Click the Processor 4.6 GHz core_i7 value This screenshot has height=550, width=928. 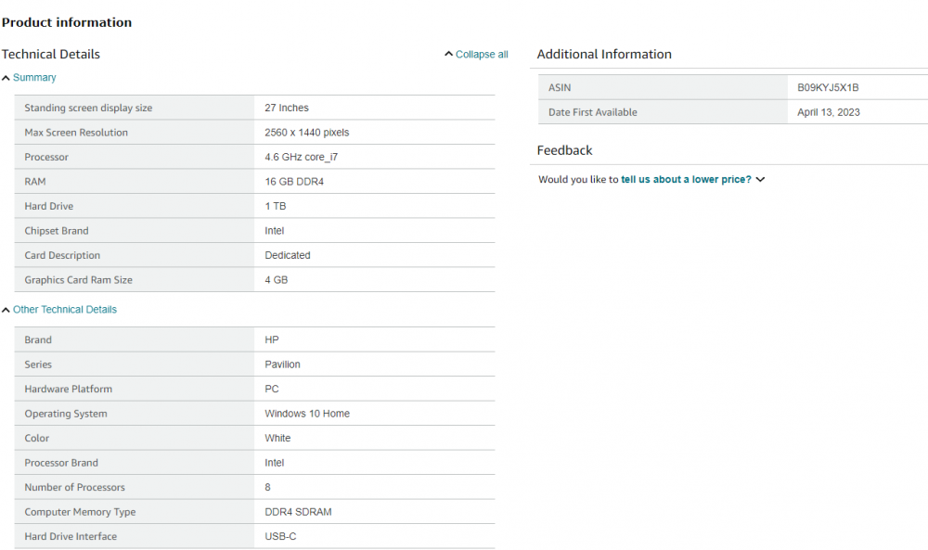tap(302, 158)
